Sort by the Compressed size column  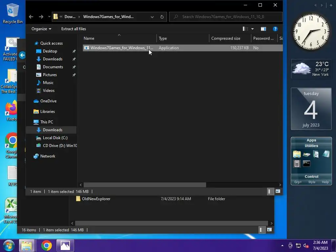230,38
